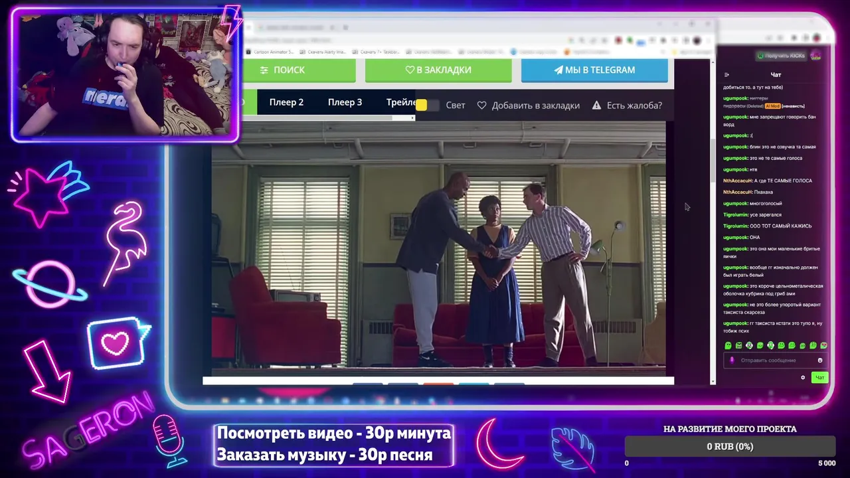The height and width of the screenshot is (478, 850).
Task: Select chat message 'это не те самые голоса'
Action: point(776,158)
